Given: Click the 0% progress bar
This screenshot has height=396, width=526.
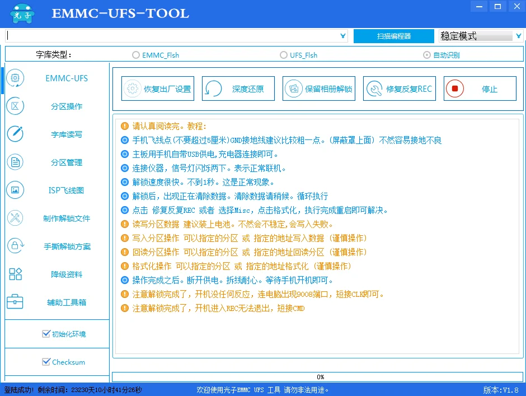Looking at the screenshot, I should [317, 377].
